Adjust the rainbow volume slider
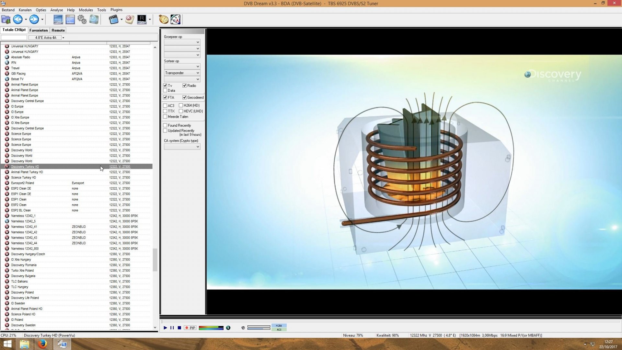 pyautogui.click(x=211, y=328)
